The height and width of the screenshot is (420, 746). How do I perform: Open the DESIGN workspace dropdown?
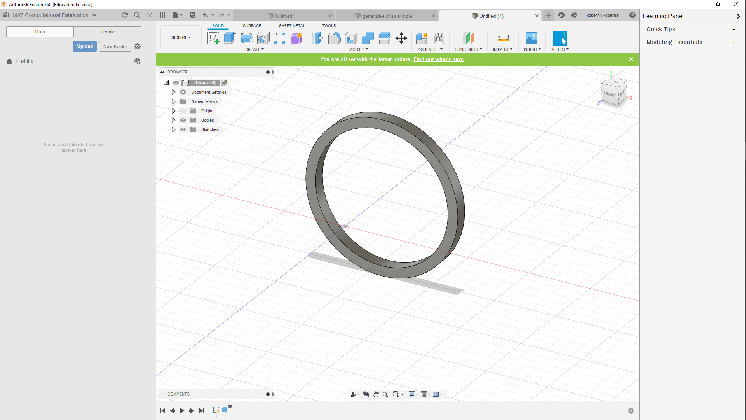point(181,37)
